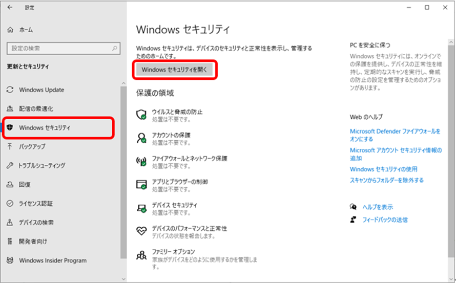Click the Windows セキュリティを開く button
Image resolution: width=456 pixels, height=284 pixels.
(x=175, y=70)
